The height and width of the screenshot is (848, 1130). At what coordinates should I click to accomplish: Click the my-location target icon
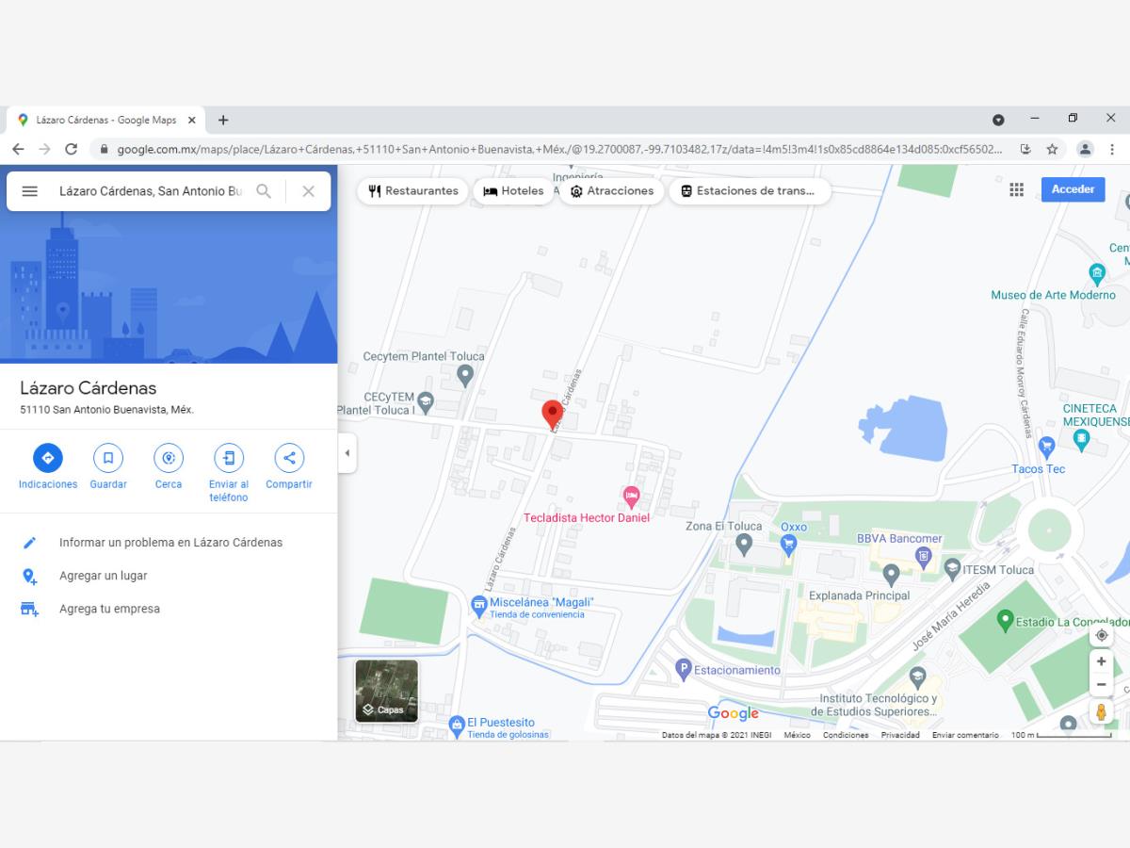(1101, 635)
